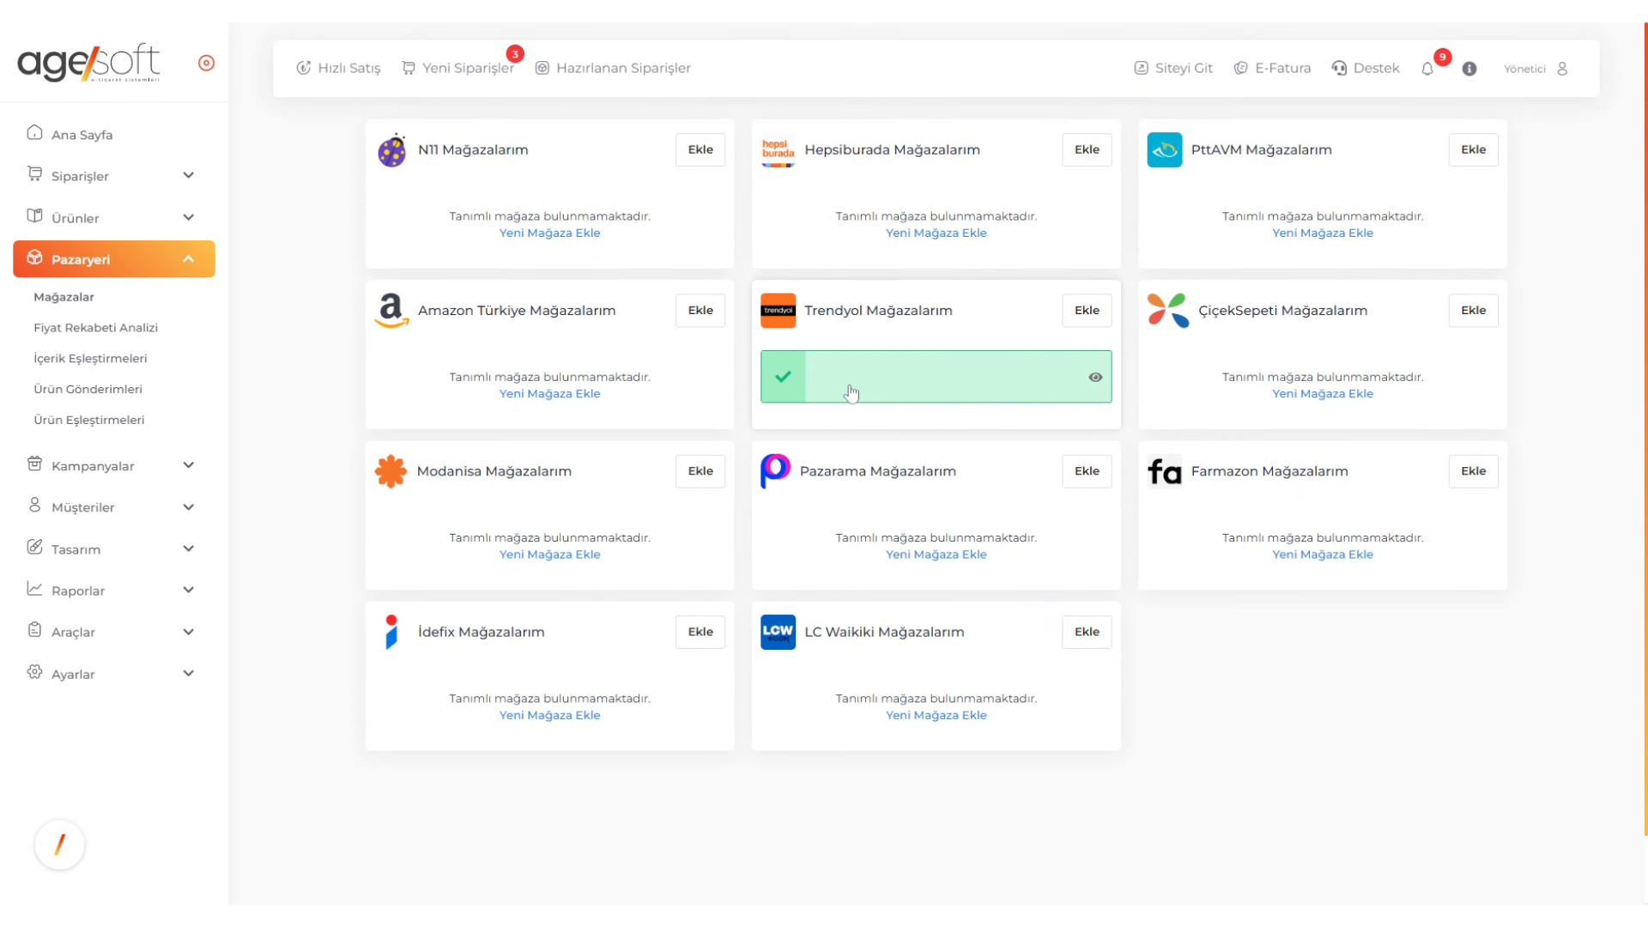The width and height of the screenshot is (1648, 927).
Task: Click the Trendyol logo icon
Action: pyautogui.click(x=778, y=311)
